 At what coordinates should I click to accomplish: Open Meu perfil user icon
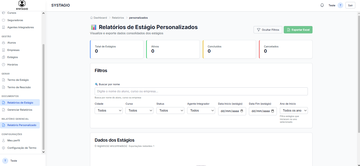(4, 141)
